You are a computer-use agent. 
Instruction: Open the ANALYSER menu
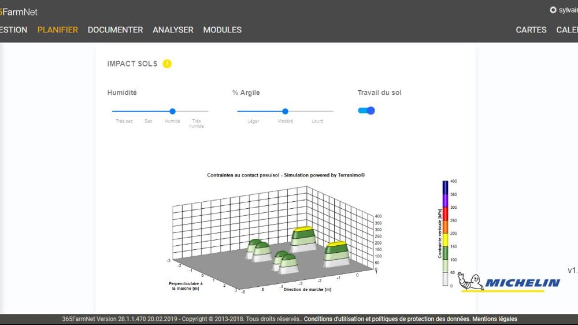click(173, 30)
